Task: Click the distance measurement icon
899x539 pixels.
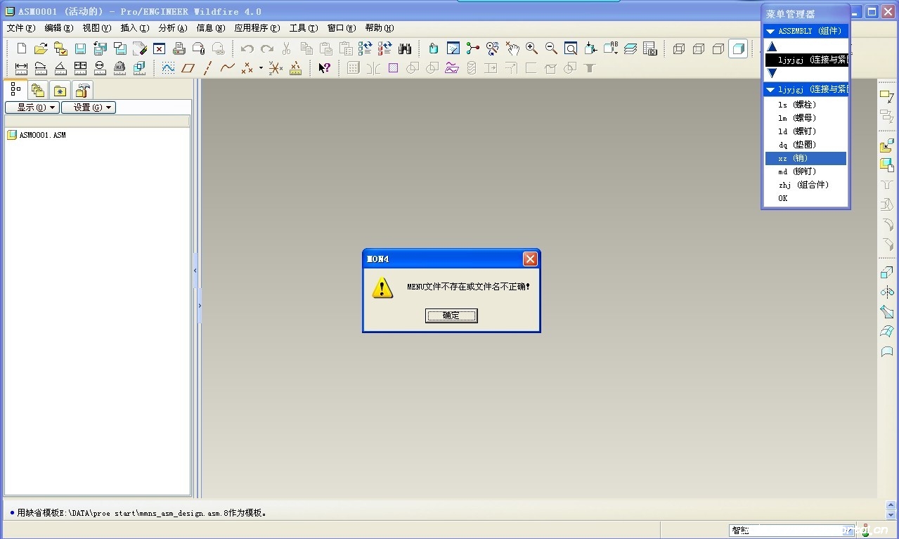Action: click(21, 68)
